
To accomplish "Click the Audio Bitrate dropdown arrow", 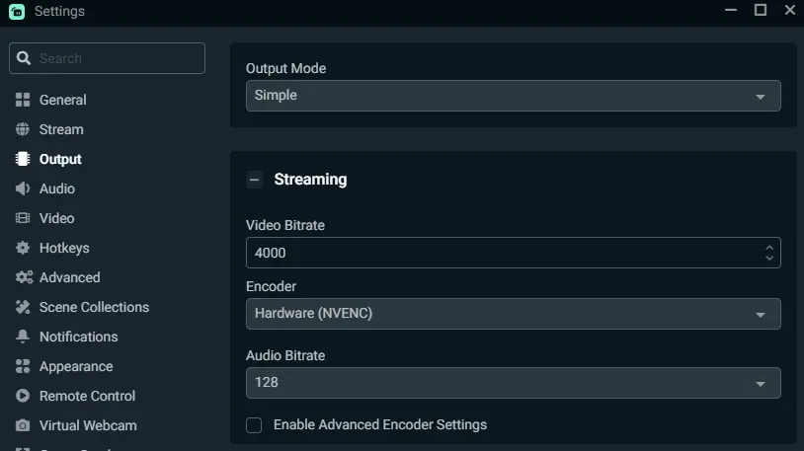I will tap(761, 384).
